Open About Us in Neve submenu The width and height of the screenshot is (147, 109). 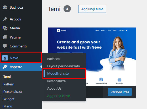tap(54, 88)
